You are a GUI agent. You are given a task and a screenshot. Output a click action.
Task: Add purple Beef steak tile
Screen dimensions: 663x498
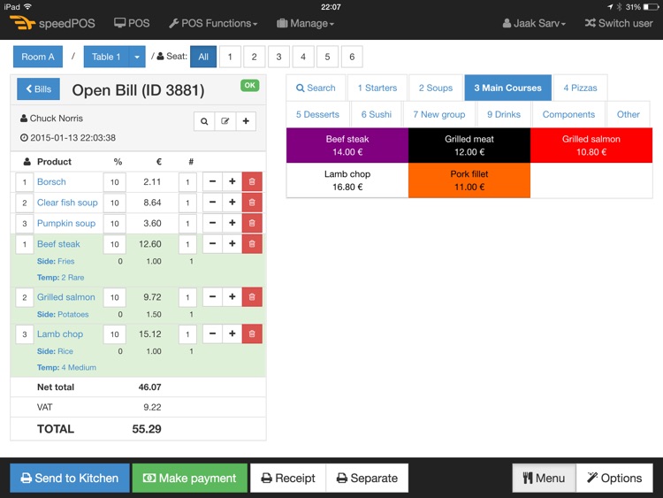[x=347, y=145]
